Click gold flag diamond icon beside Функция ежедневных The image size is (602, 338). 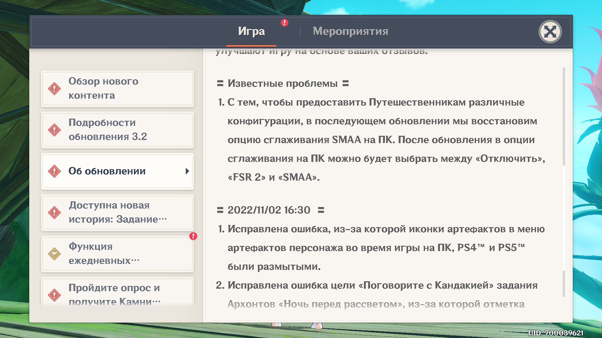point(54,254)
